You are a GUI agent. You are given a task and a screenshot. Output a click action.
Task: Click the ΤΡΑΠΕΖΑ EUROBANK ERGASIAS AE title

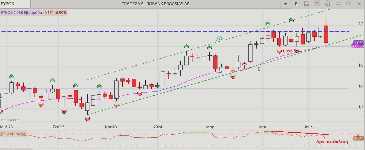point(156,4)
